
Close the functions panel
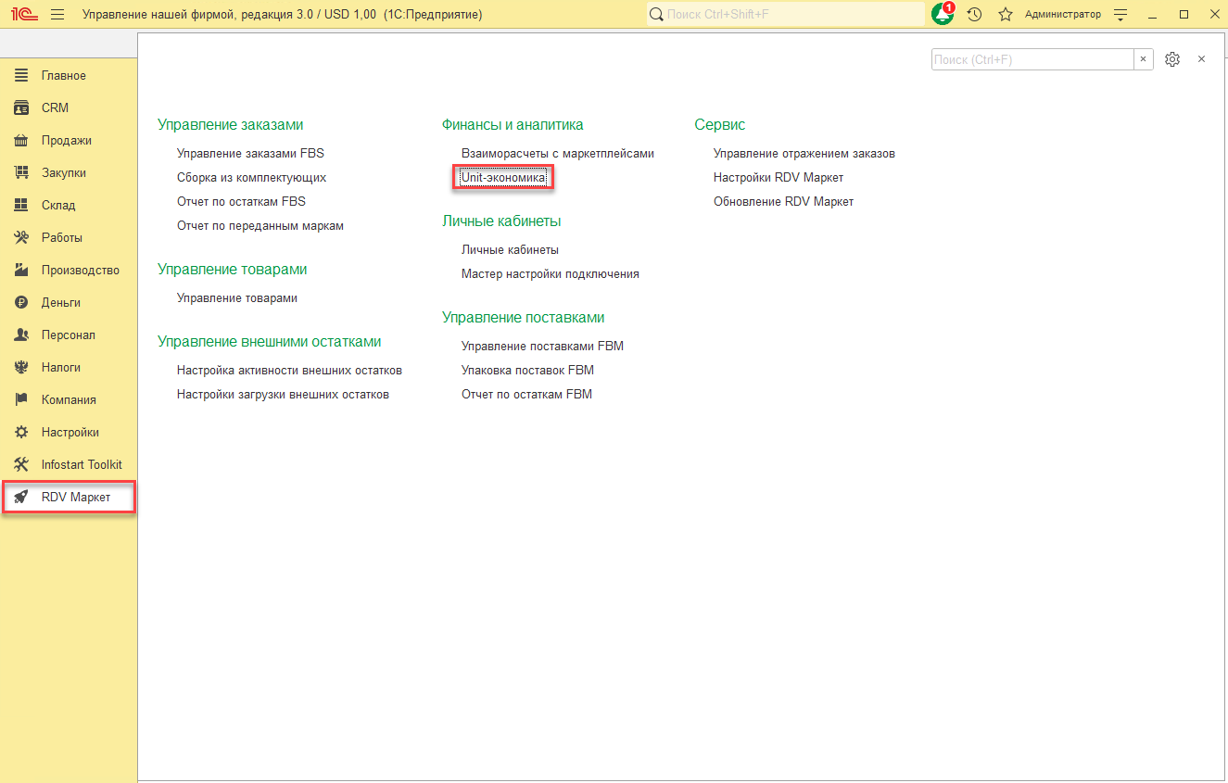[1202, 59]
